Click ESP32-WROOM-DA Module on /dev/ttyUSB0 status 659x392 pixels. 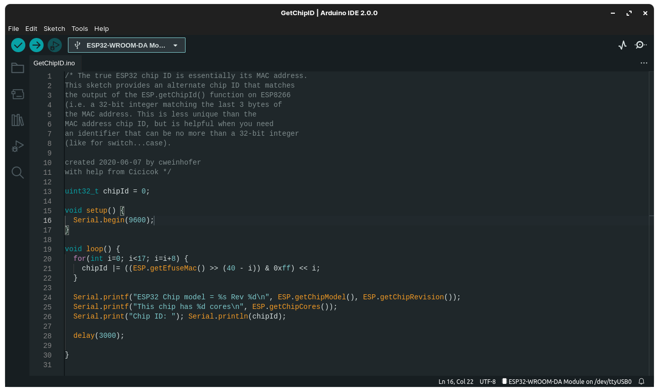[x=567, y=381]
